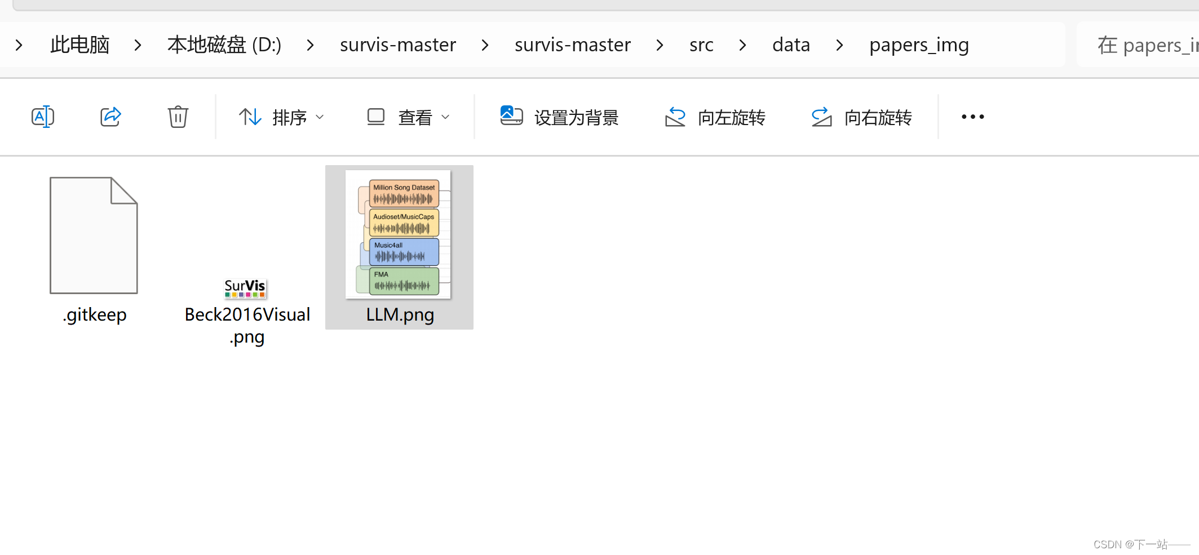This screenshot has width=1199, height=555.
Task: Navigate to first survis-master breadcrumb folder
Action: tap(398, 45)
